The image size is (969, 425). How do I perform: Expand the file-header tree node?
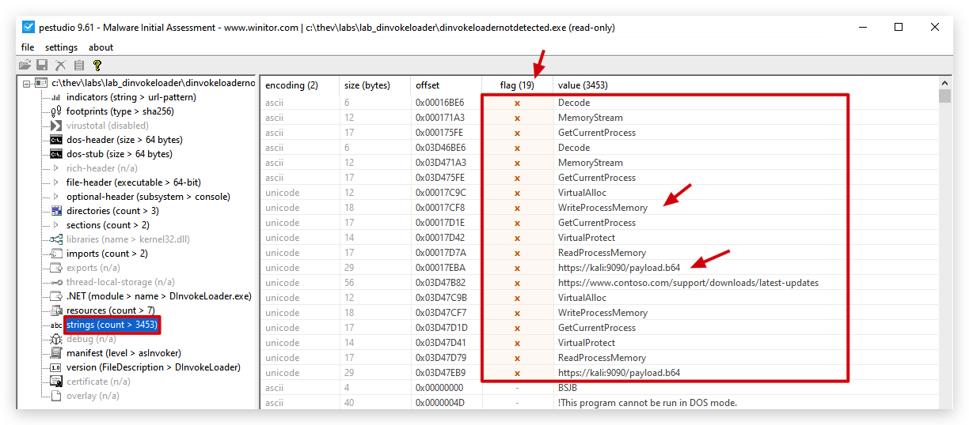pyautogui.click(x=56, y=182)
